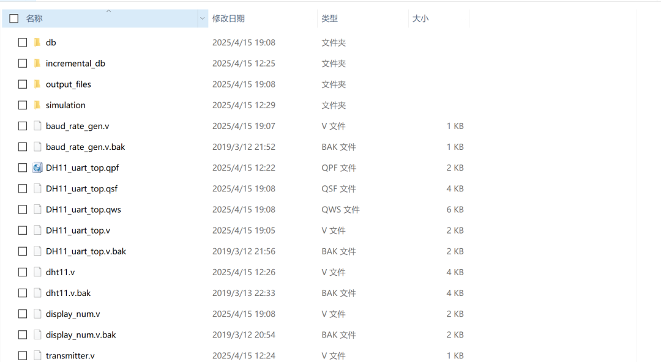
Task: Sort by the 名称 column header
Action: 34,18
